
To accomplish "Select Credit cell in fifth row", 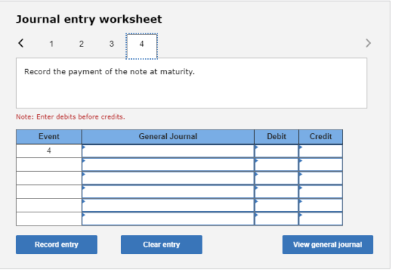I will (x=321, y=205).
